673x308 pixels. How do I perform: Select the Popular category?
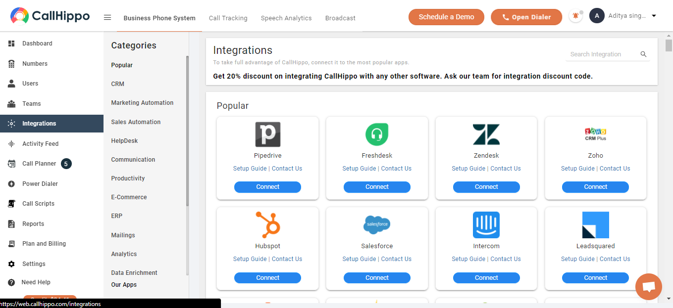point(122,65)
